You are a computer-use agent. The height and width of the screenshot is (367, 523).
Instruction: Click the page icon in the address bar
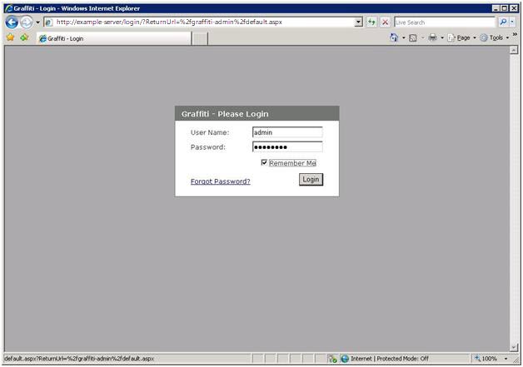[48, 22]
